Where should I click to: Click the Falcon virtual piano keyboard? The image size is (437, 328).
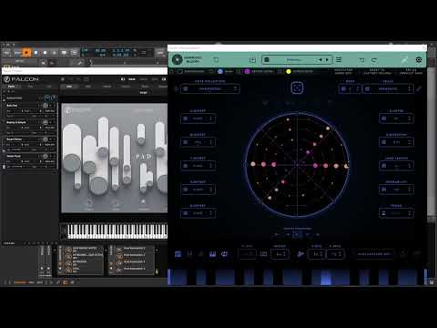[117, 231]
